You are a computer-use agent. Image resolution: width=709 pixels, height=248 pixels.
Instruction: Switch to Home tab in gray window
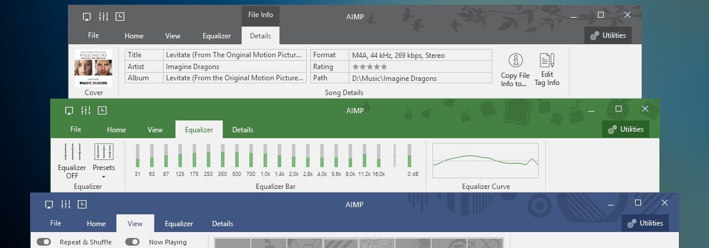[x=134, y=35]
